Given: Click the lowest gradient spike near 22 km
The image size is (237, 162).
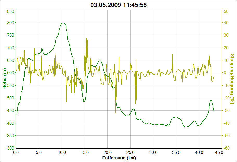Looking at the screenshot, I should pos(116,113).
